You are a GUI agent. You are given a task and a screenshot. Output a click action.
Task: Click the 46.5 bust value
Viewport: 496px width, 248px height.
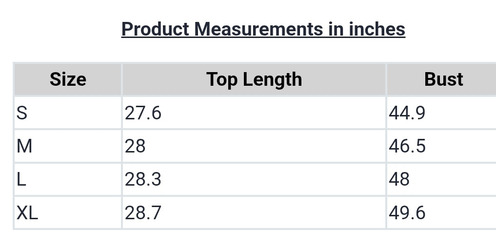tap(407, 146)
